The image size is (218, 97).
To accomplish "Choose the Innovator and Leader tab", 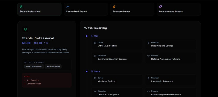I will 179,9.
